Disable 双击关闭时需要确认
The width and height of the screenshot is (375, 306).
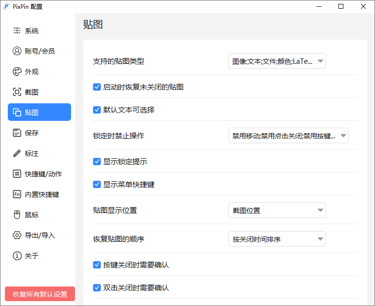tap(97, 287)
